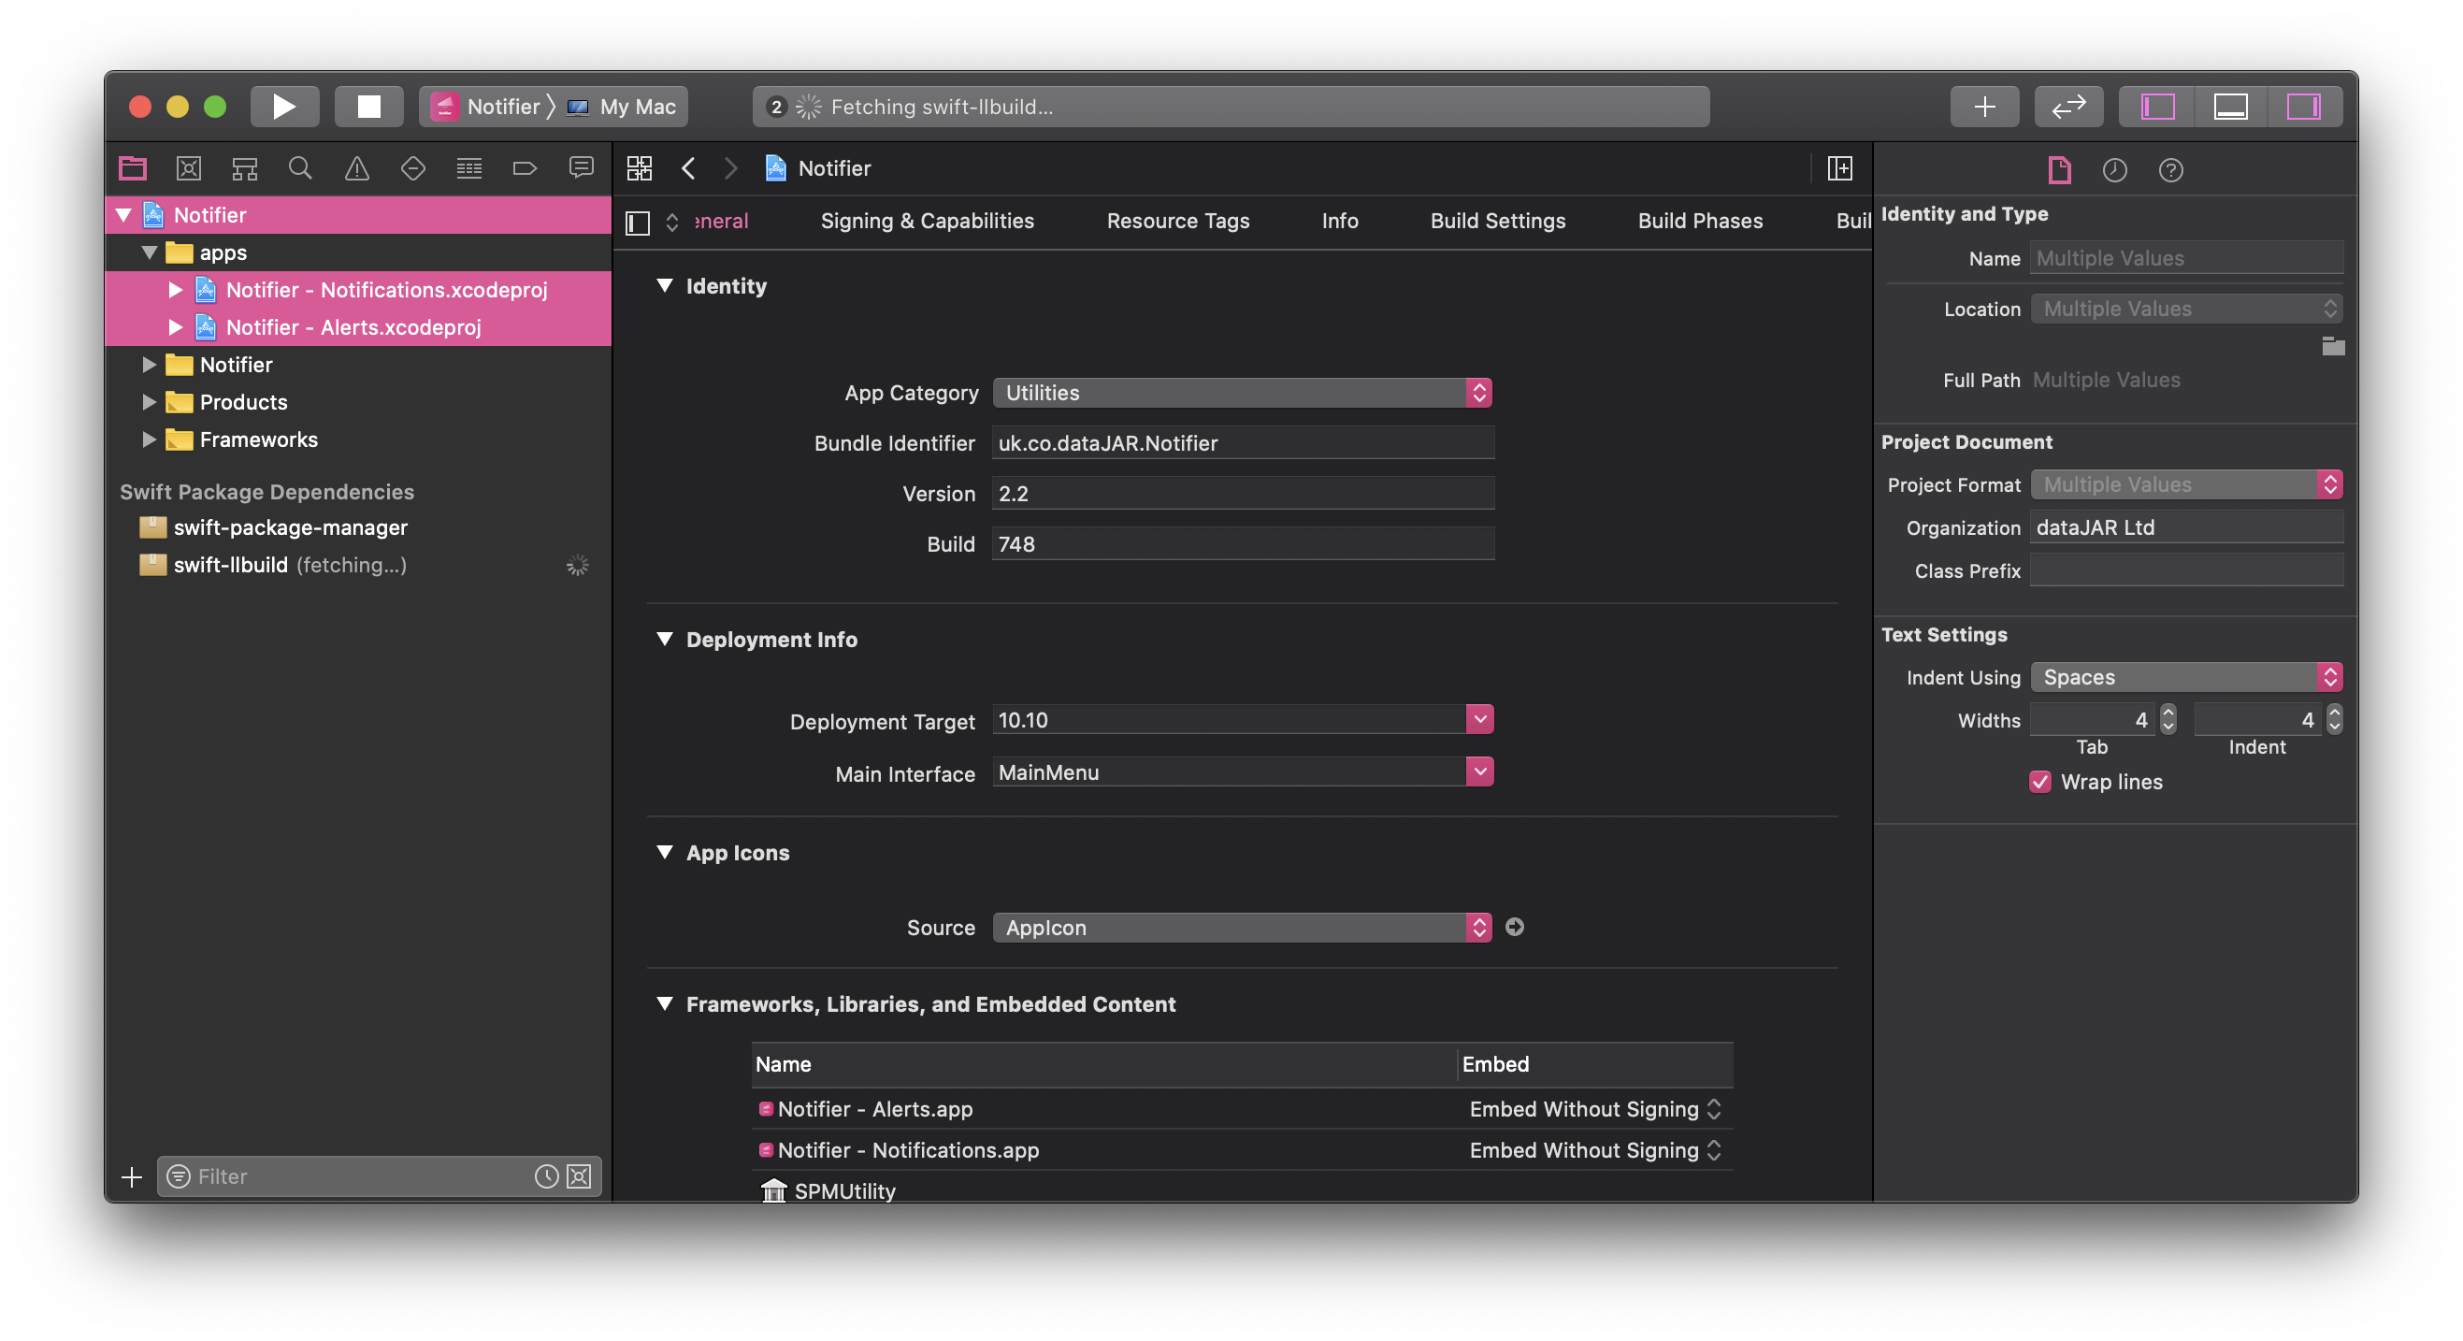
Task: Switch to the Build Settings tab
Action: click(x=1497, y=221)
